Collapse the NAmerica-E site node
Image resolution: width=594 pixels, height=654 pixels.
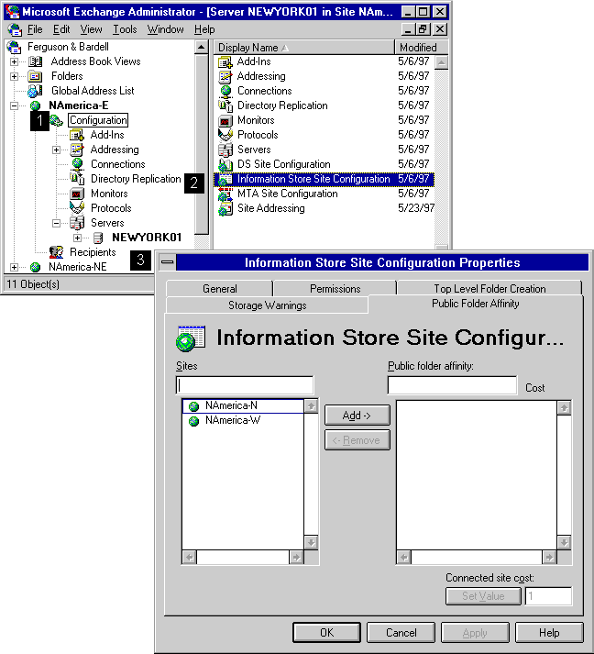click(x=14, y=105)
